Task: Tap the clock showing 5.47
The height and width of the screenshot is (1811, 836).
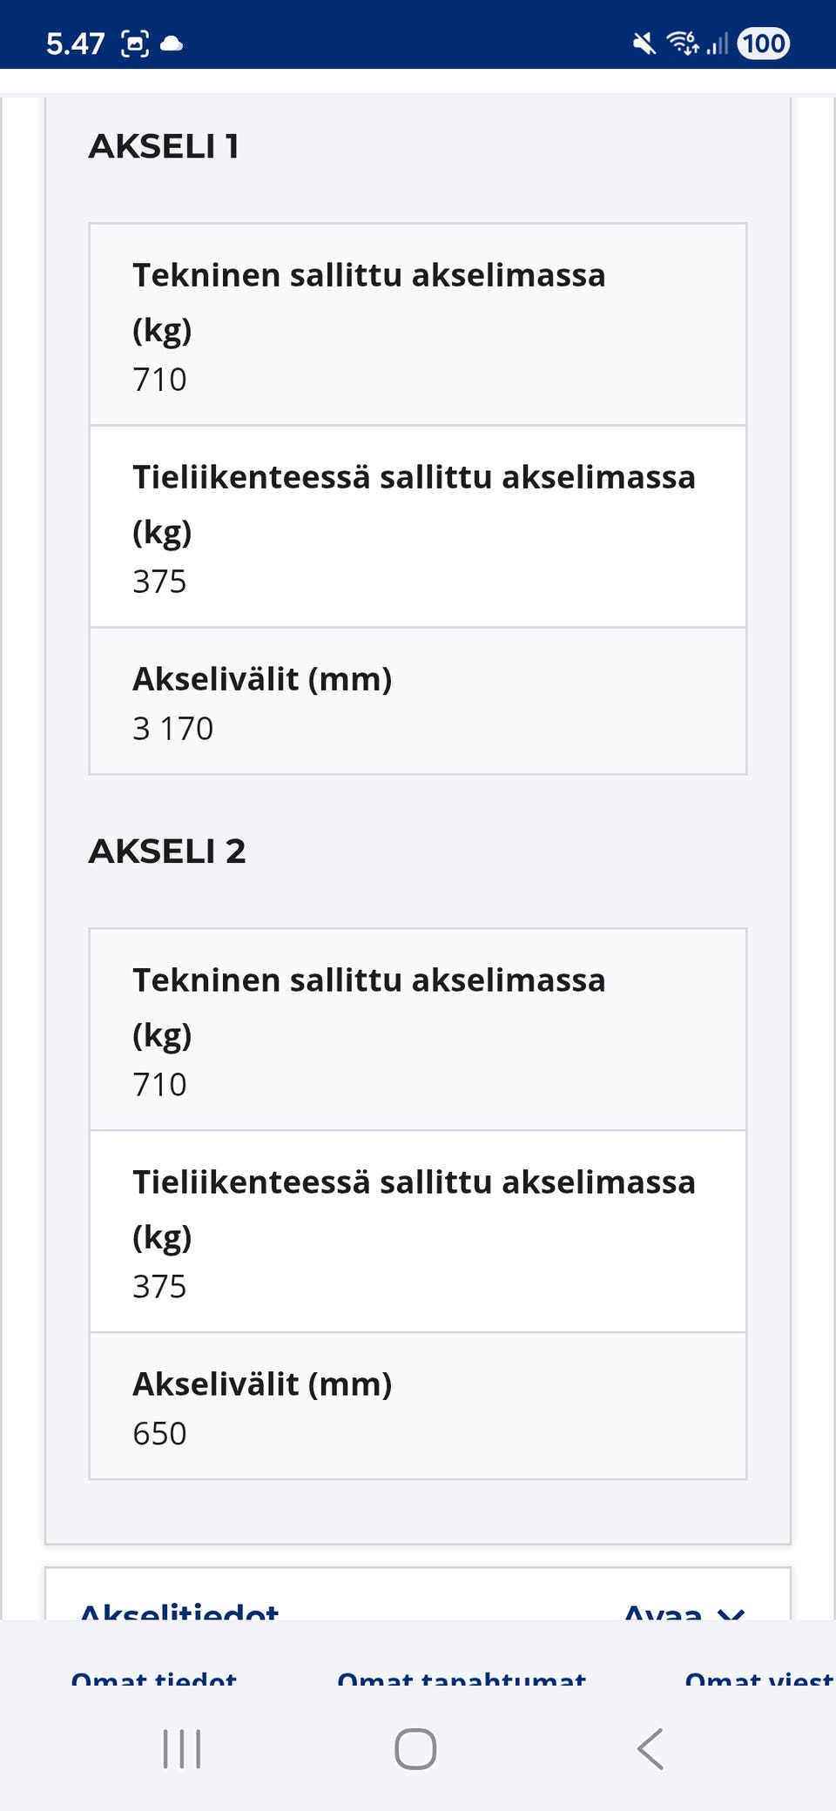Action: (x=73, y=39)
